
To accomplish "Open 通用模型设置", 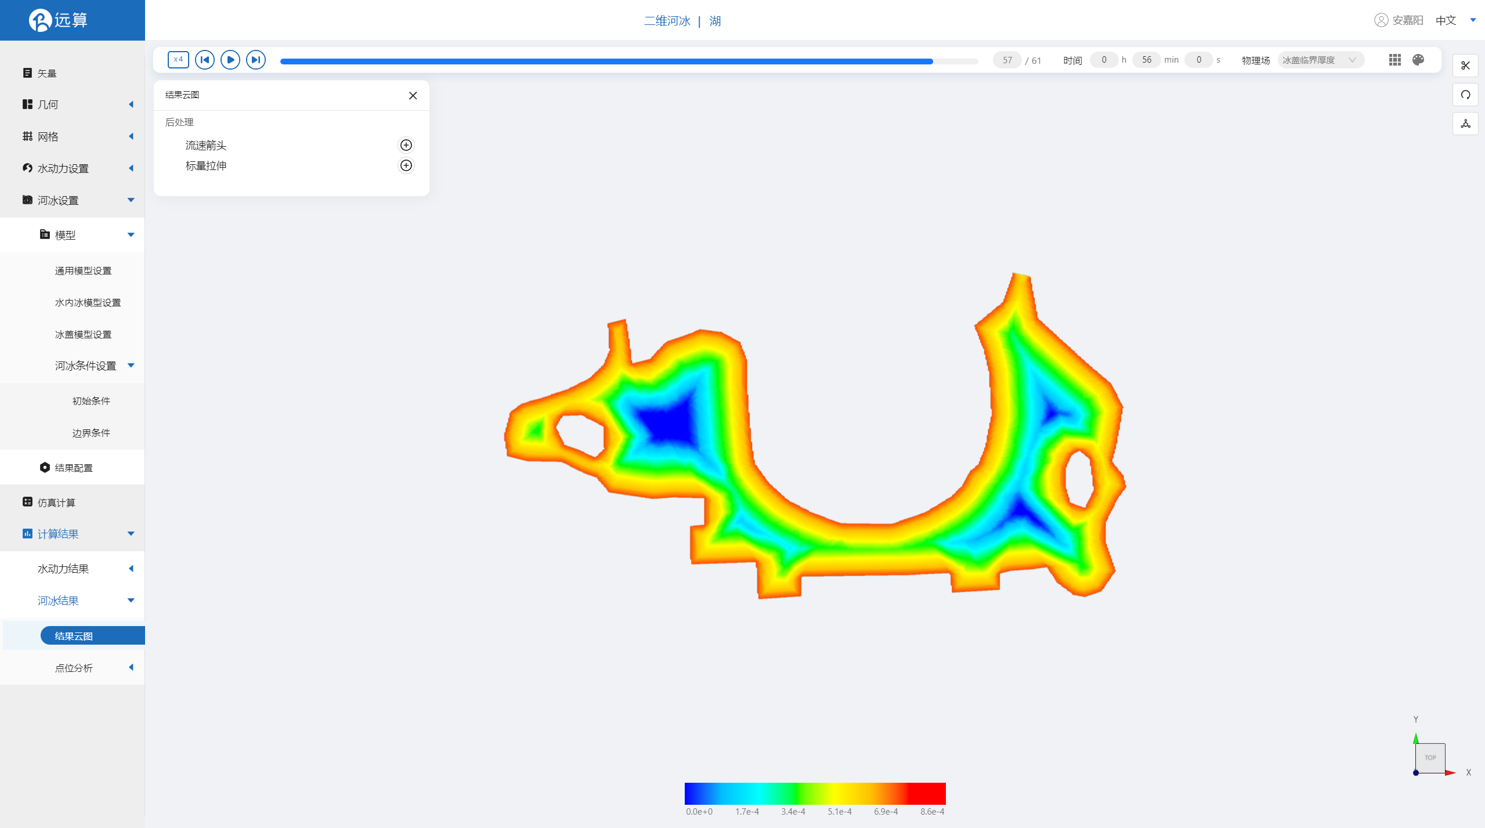I will [x=83, y=271].
